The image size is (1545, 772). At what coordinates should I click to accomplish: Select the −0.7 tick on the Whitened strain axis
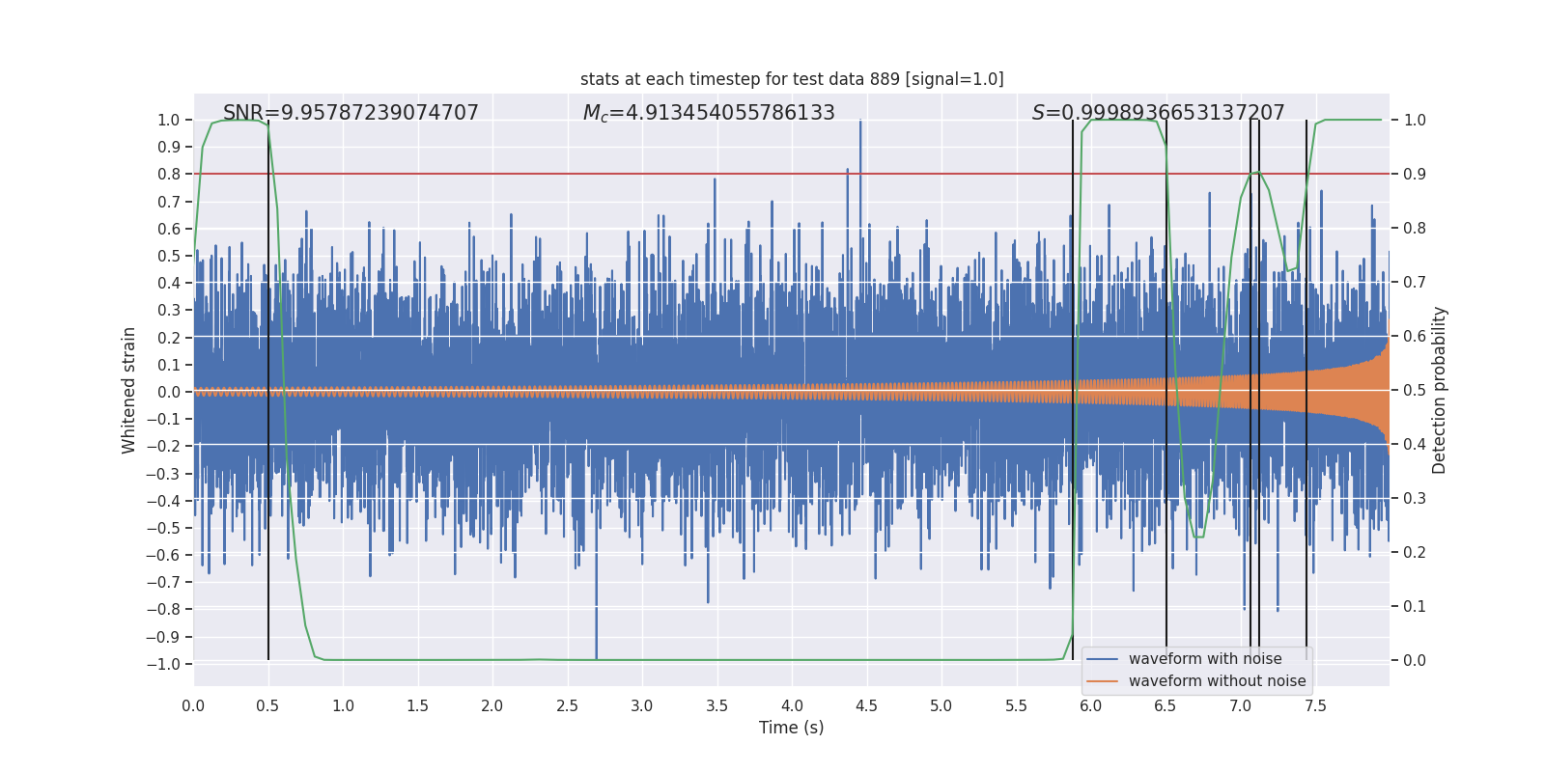[163, 582]
